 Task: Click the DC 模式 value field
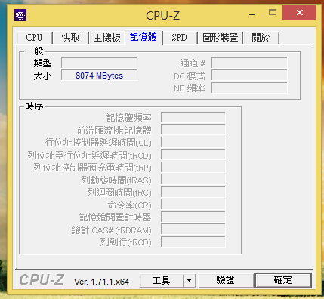point(249,76)
